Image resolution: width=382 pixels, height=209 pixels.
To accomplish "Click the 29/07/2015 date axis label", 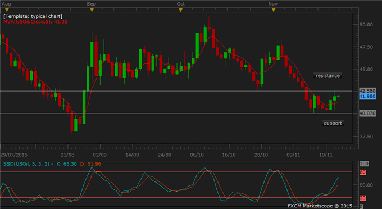I will [14, 155].
